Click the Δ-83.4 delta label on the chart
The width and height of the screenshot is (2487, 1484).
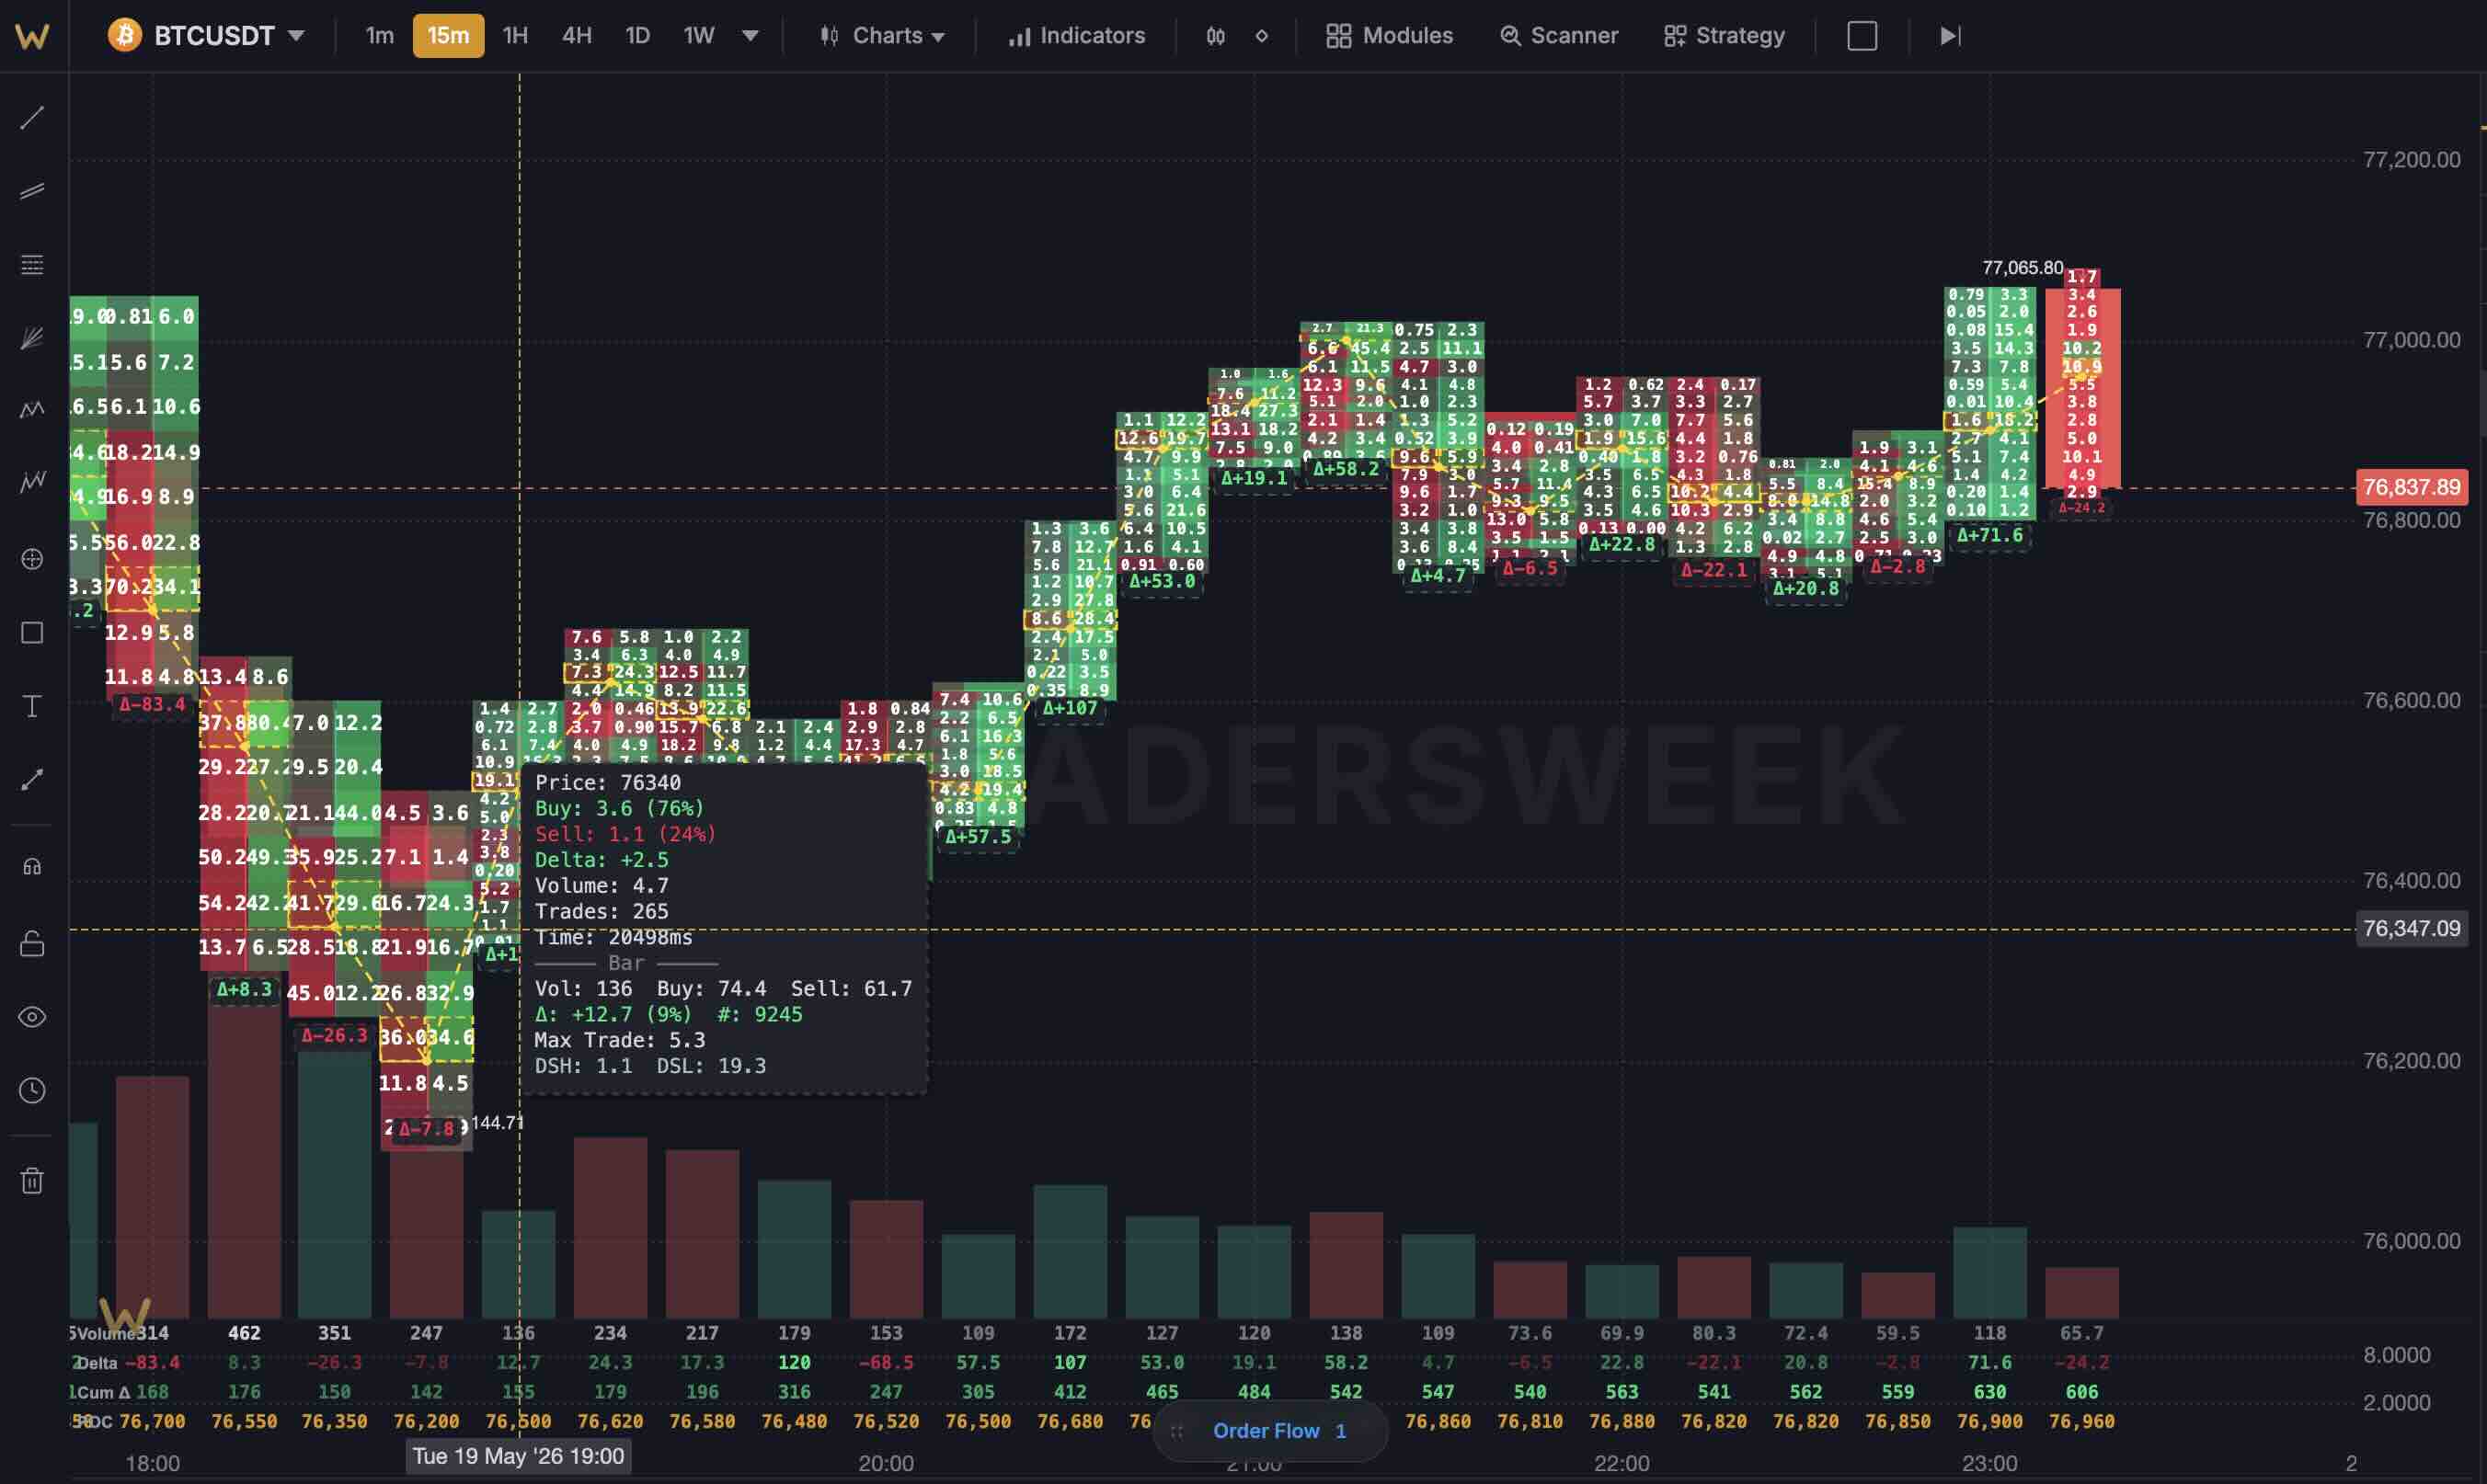tap(152, 704)
